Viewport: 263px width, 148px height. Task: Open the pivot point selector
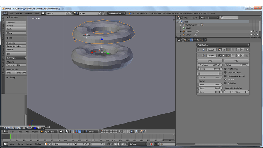pyautogui.click(x=68, y=132)
